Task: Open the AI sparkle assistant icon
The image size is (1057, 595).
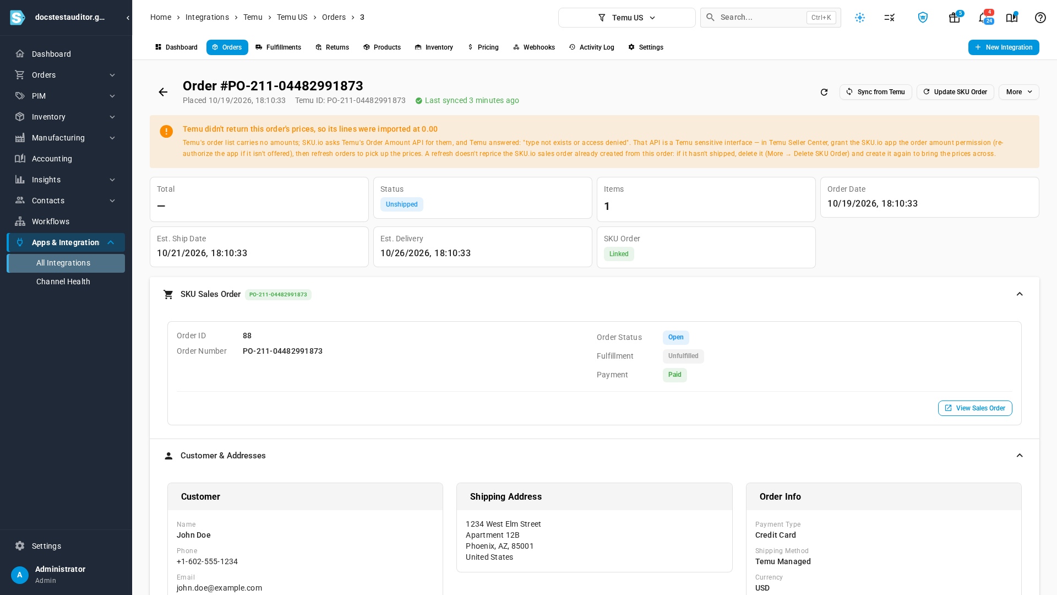Action: click(860, 18)
